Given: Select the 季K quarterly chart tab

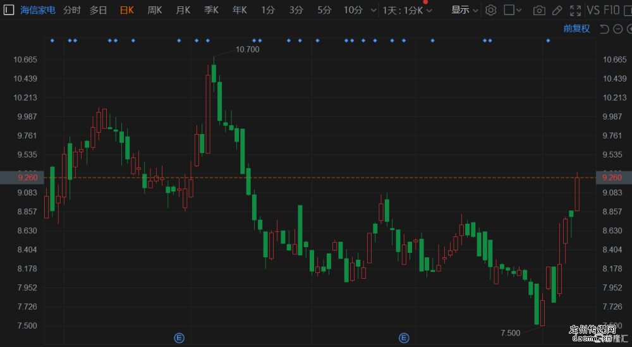Looking at the screenshot, I should pos(211,10).
